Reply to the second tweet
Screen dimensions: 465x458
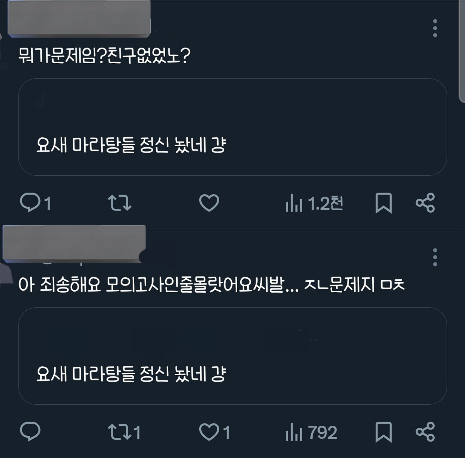[30, 432]
